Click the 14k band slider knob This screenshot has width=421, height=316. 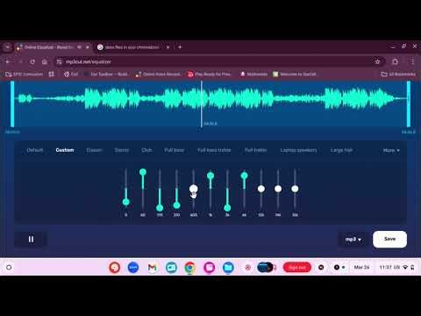click(x=278, y=189)
